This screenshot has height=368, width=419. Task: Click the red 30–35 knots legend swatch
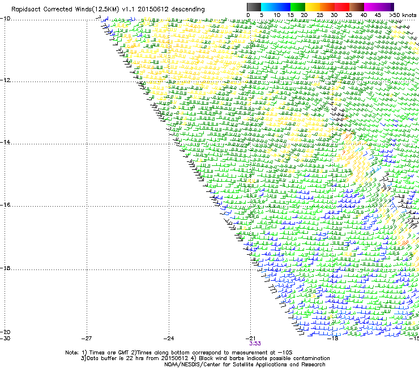[342, 7]
